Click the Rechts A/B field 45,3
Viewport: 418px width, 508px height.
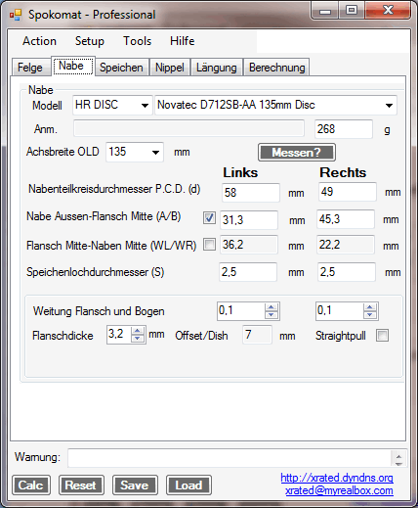coord(346,219)
